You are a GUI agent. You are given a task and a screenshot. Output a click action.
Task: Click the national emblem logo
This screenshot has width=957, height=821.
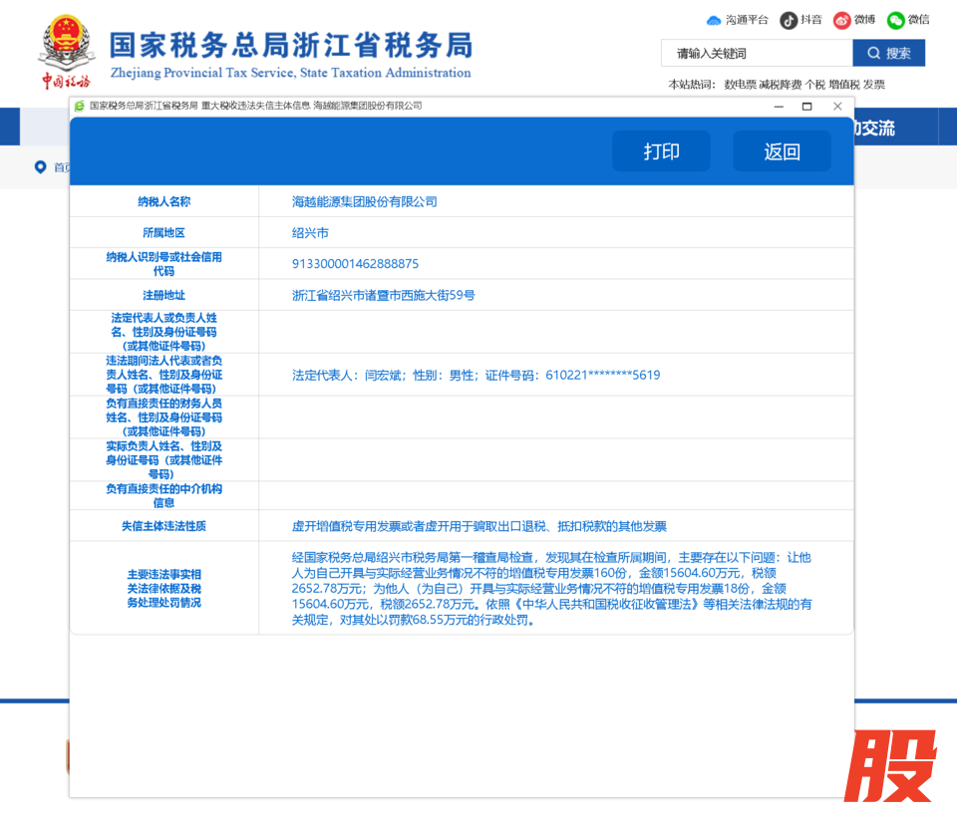point(66,43)
